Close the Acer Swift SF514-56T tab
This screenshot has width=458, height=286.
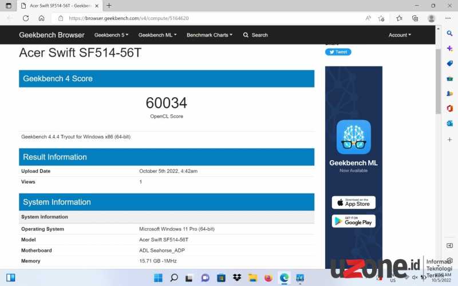coord(97,6)
